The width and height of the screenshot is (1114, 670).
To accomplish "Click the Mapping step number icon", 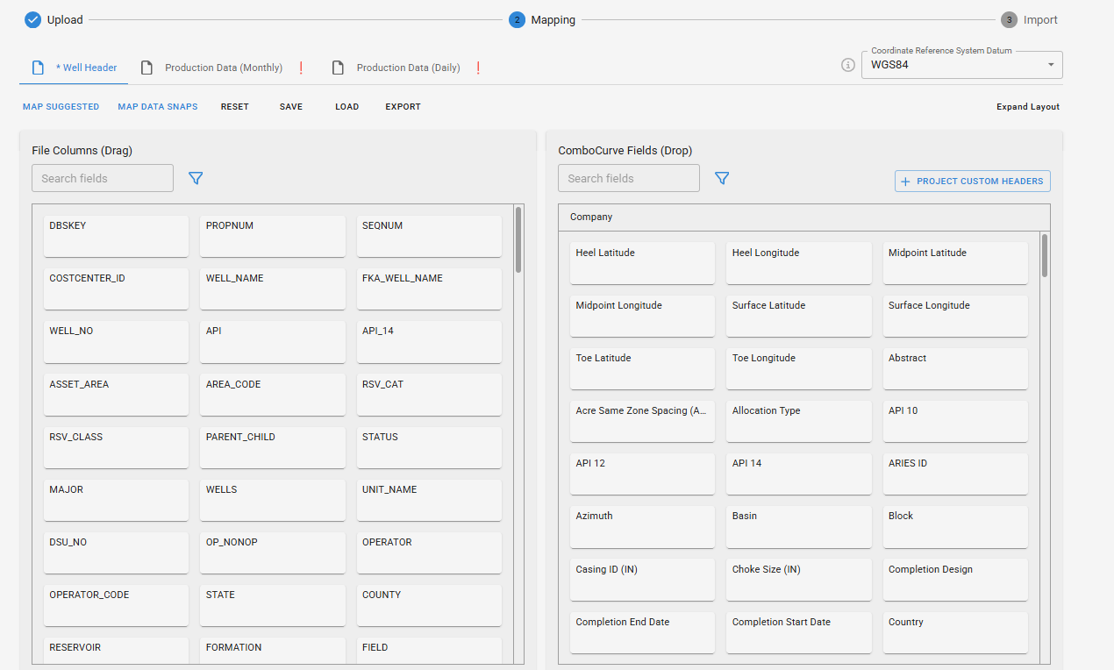I will coord(517,19).
